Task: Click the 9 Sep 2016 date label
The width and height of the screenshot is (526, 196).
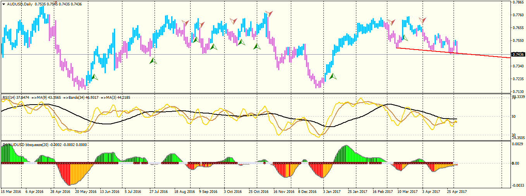Action: [x=209, y=192]
